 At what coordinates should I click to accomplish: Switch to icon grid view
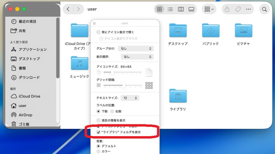159,9
